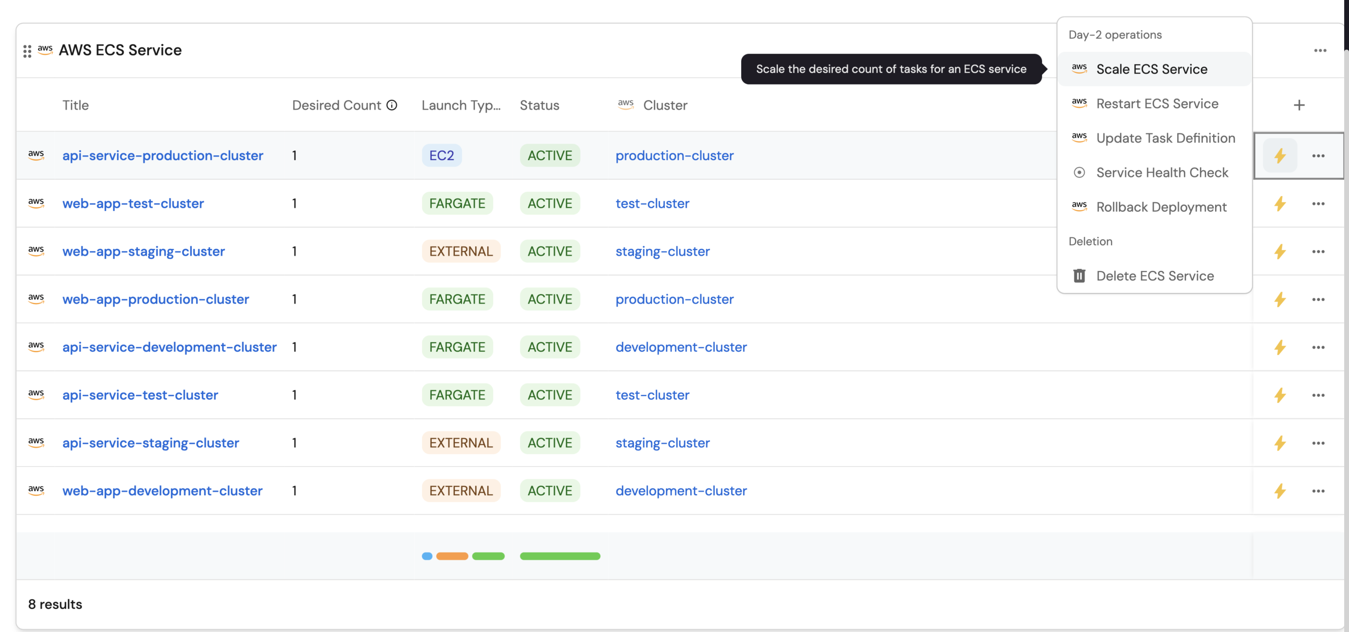
Task: Open actions lightning icon for web-app-development-cluster
Action: [1279, 490]
